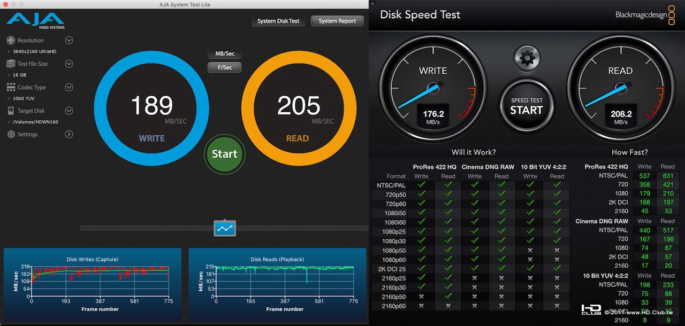
Task: Expand the Codec Type dropdown
Action: click(x=69, y=87)
